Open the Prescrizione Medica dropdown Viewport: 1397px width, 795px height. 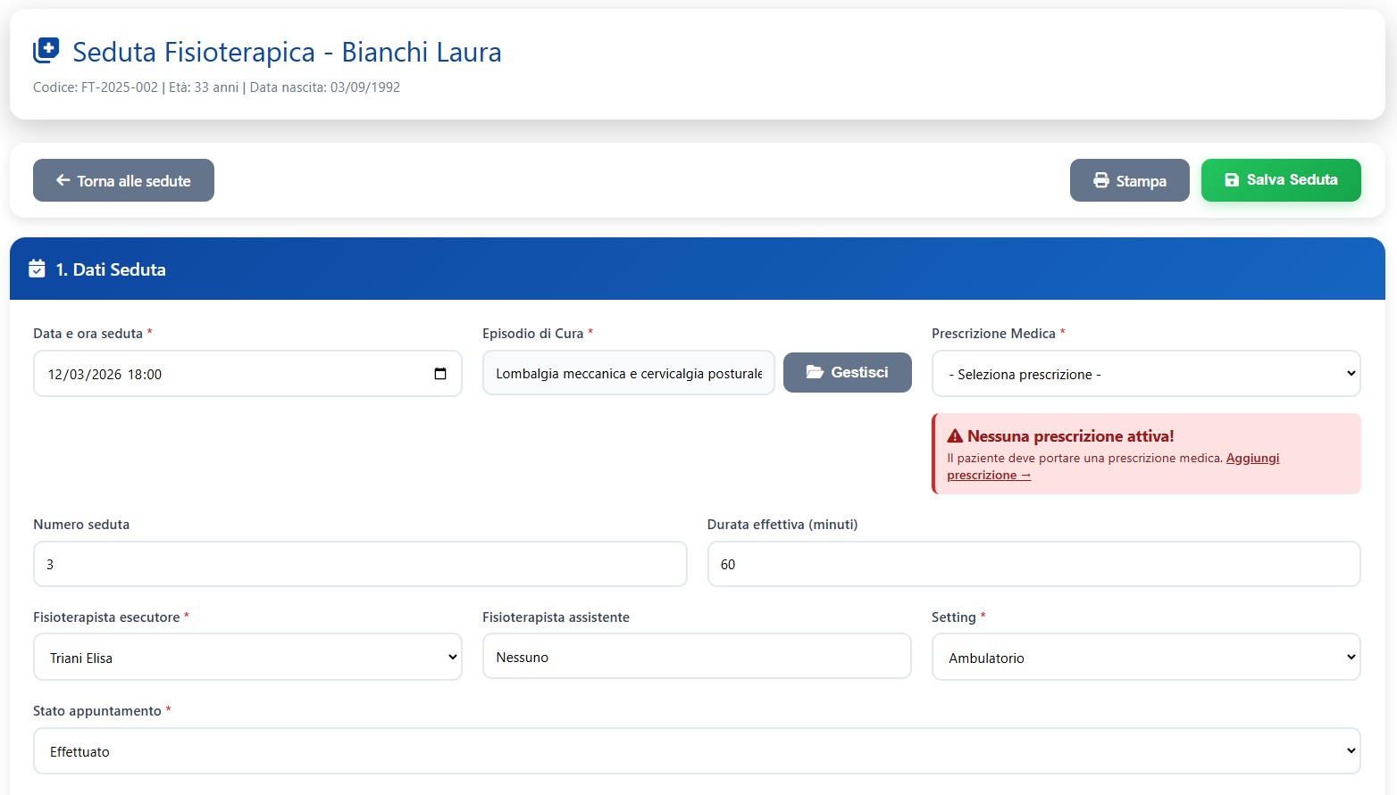click(x=1146, y=374)
